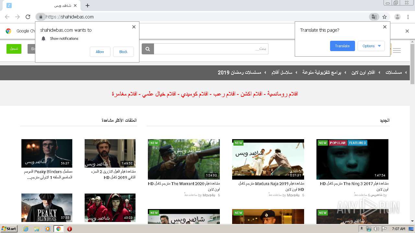Expand the translate Options dropdown
The height and width of the screenshot is (233, 415).
371,46
